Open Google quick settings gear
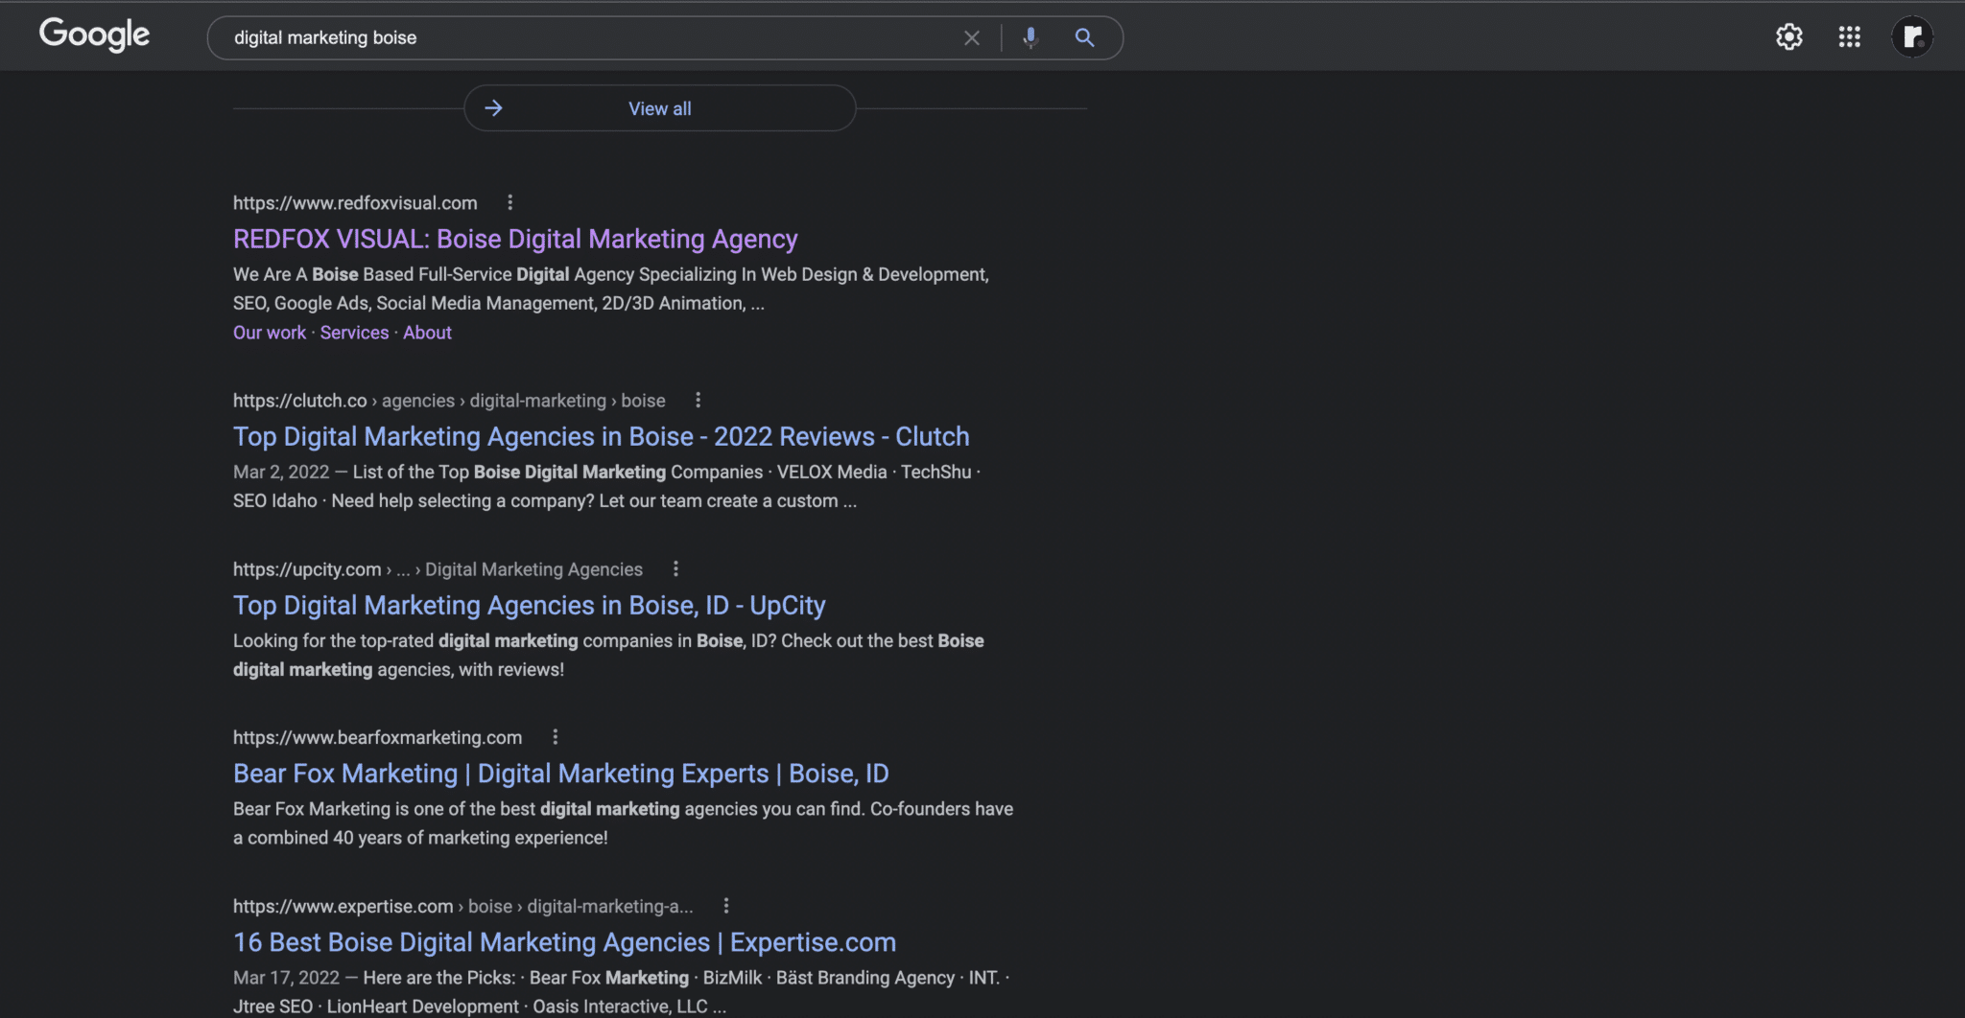The image size is (1965, 1018). click(x=1788, y=36)
